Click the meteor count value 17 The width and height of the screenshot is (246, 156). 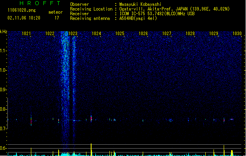coord(57,18)
